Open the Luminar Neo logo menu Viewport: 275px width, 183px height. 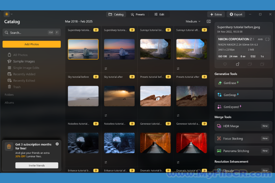7,14
